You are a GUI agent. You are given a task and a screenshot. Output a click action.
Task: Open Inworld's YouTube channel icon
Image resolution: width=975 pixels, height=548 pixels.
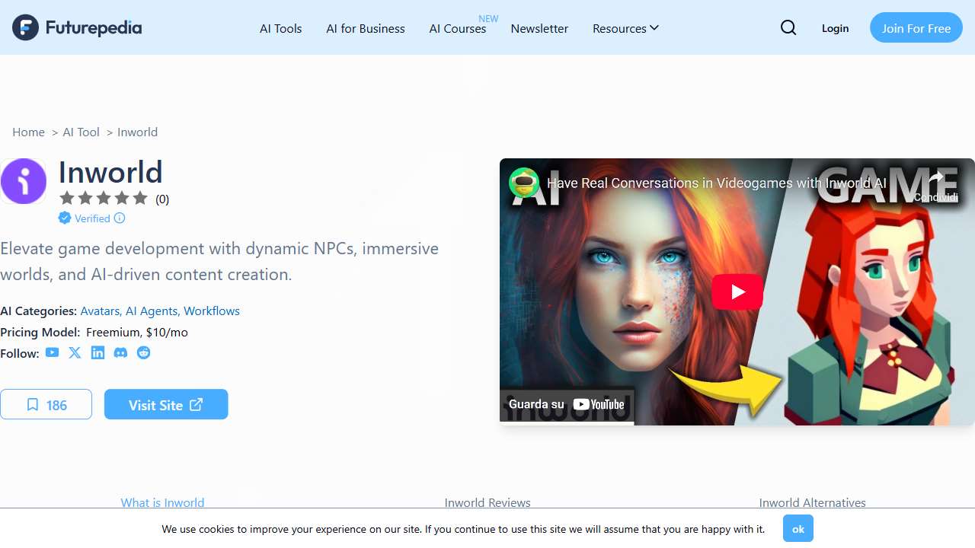click(52, 352)
